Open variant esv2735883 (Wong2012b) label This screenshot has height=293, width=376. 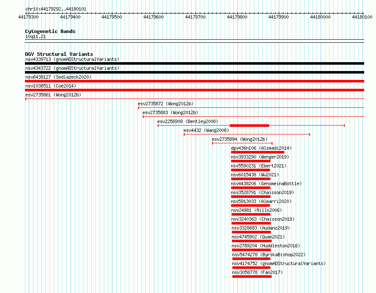[170, 112]
